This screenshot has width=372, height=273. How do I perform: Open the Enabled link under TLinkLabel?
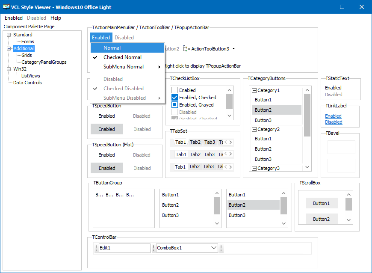(x=333, y=116)
